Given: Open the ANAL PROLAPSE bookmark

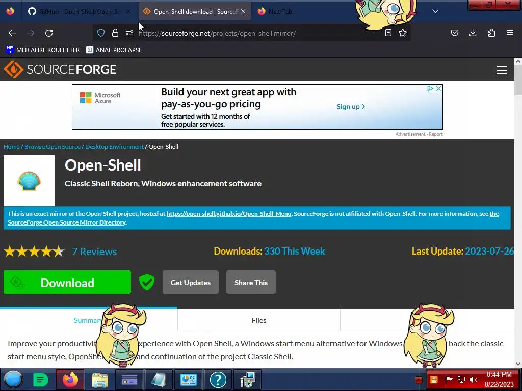Looking at the screenshot, I should [x=114, y=50].
